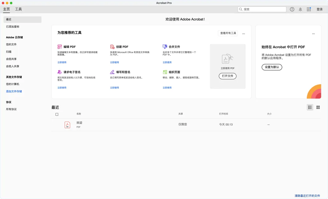Click the 今天 00:13 opened time cell

pos(226,125)
